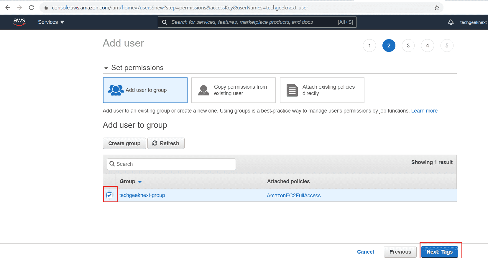
Task: Select the current step 2 indicator
Action: 389,46
